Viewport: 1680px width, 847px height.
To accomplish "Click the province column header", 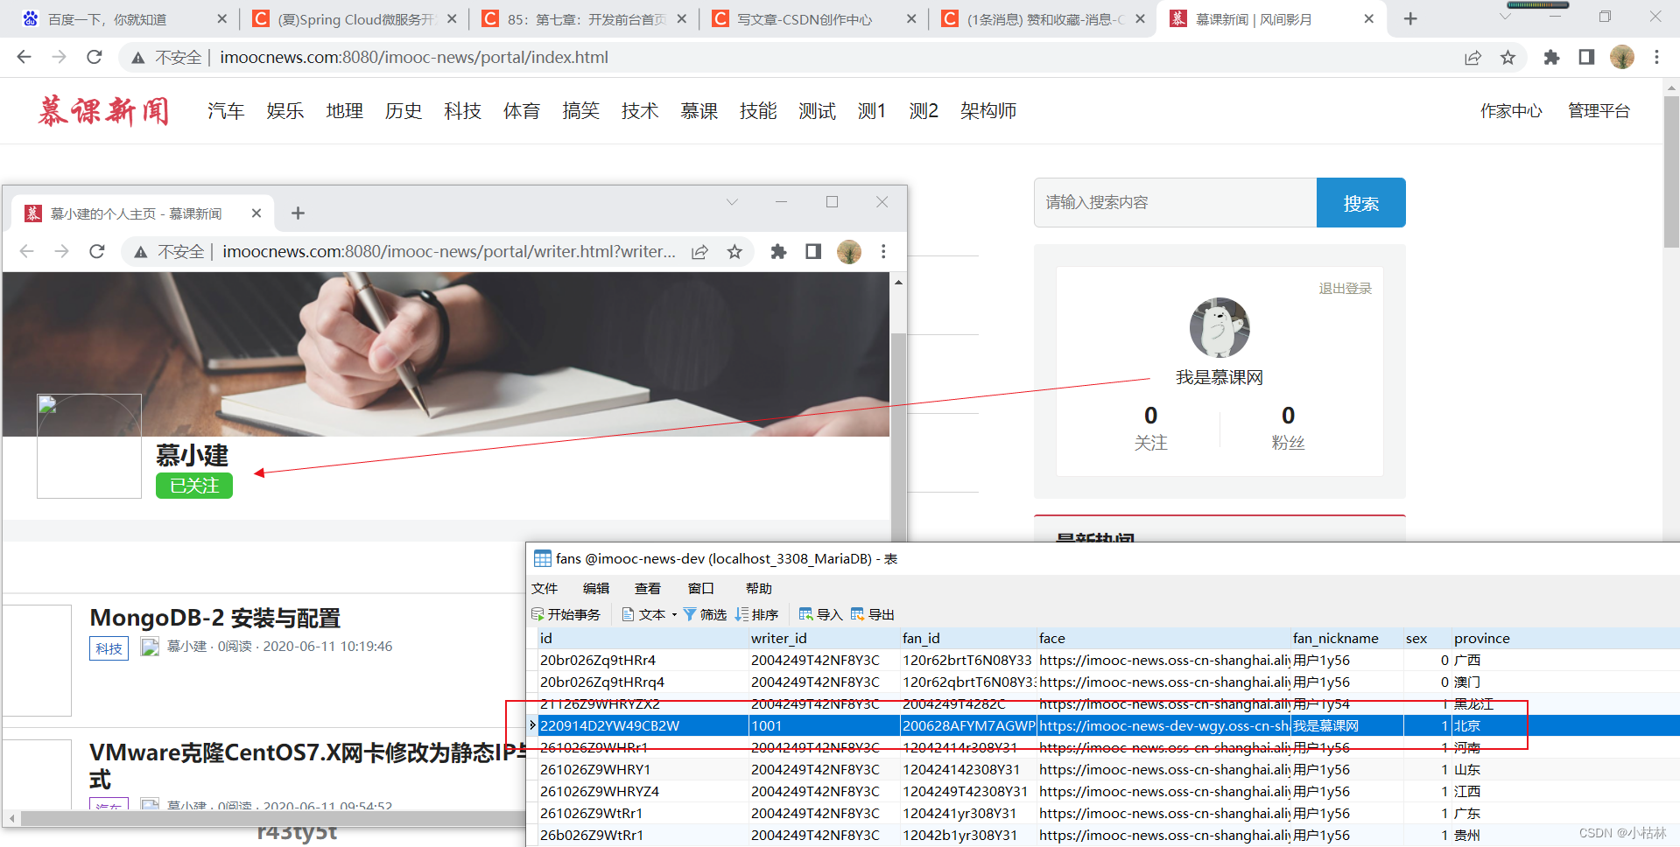I will 1481,638.
